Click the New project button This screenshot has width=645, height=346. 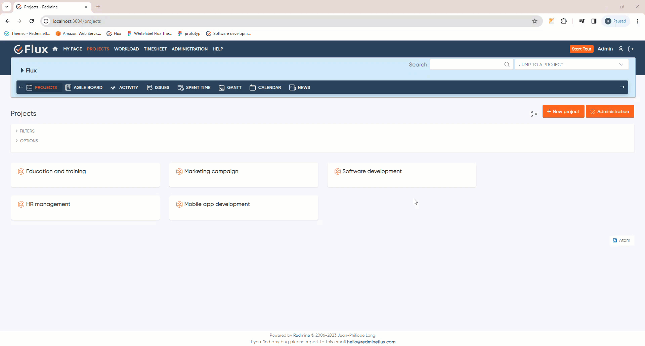coord(563,112)
